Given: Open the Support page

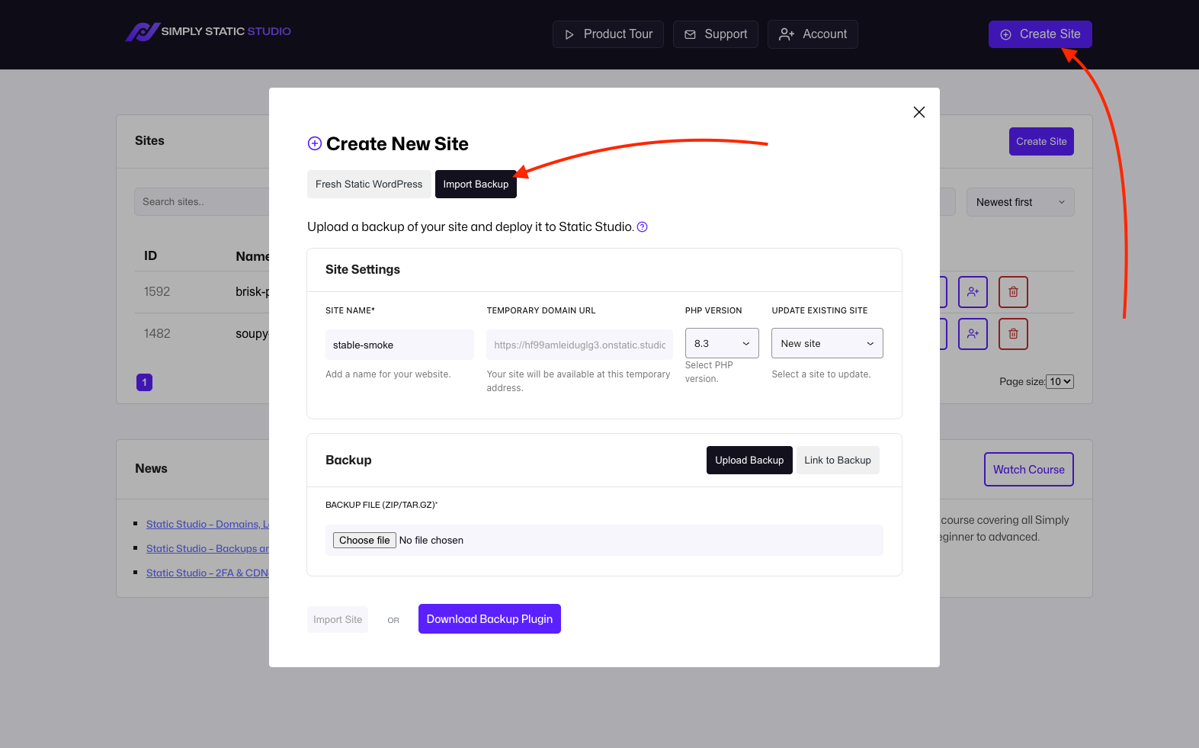Looking at the screenshot, I should tap(716, 34).
